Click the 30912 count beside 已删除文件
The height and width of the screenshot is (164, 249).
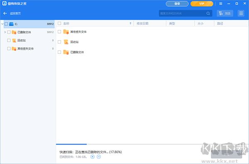[50, 32]
